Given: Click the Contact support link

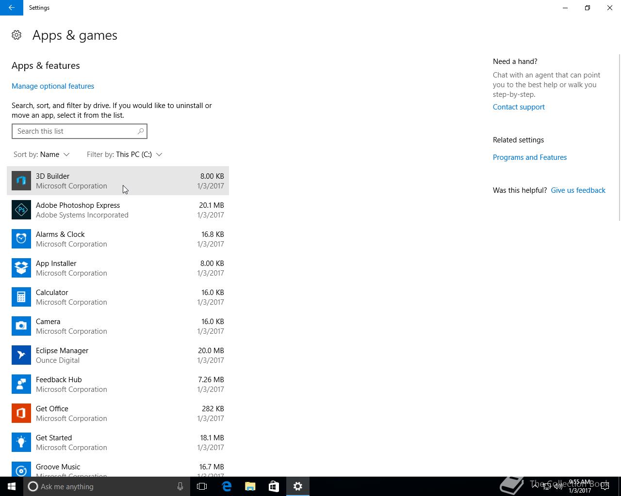Looking at the screenshot, I should tap(519, 107).
